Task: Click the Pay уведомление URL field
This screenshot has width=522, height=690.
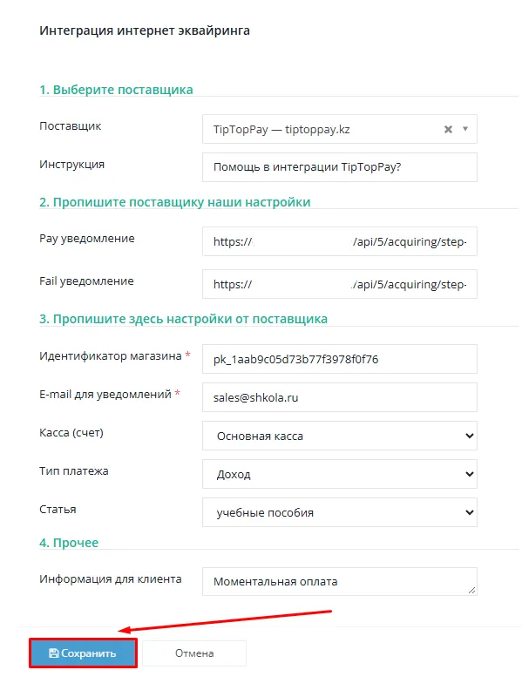Action: pos(339,241)
